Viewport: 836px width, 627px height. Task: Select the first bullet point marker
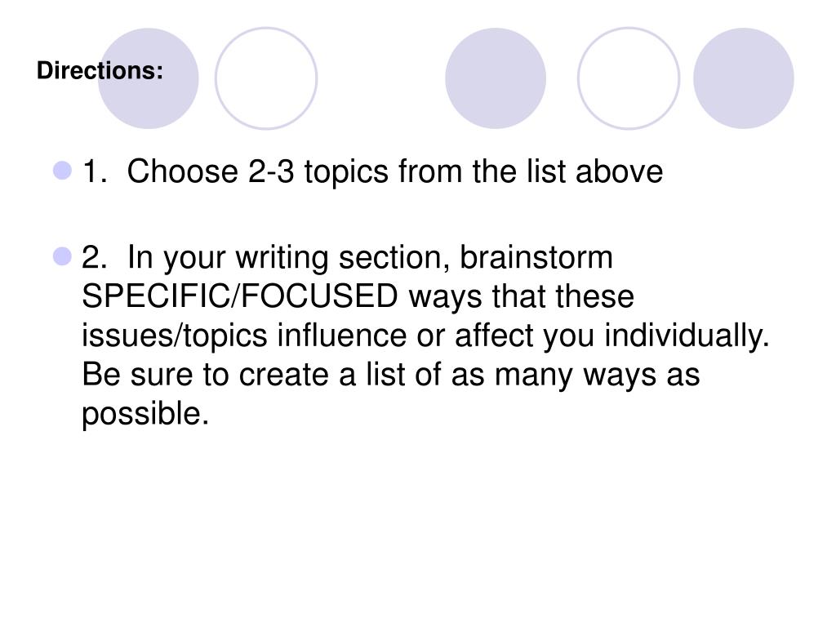pos(62,171)
